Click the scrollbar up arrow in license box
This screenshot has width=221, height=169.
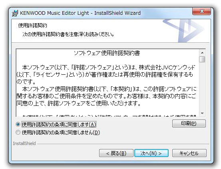pos(202,53)
